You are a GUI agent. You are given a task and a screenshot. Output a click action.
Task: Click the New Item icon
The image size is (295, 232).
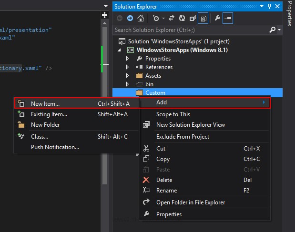(x=21, y=103)
